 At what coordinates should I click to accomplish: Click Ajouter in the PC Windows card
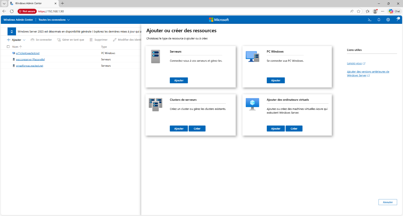pos(276,80)
